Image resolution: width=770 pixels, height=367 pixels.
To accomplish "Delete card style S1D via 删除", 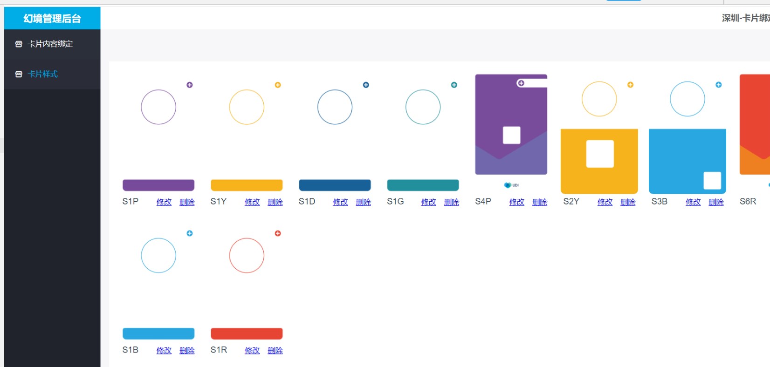I will pyautogui.click(x=363, y=202).
